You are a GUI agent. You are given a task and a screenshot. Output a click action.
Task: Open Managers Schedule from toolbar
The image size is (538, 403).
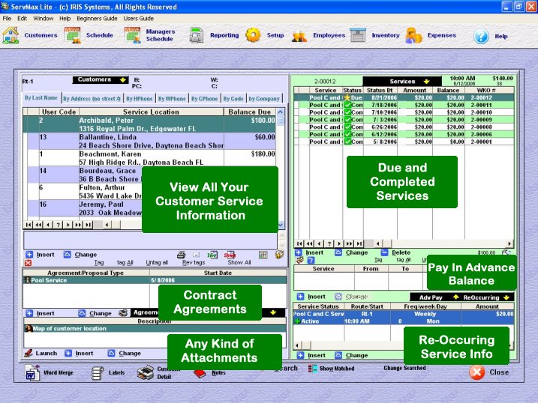(x=150, y=35)
